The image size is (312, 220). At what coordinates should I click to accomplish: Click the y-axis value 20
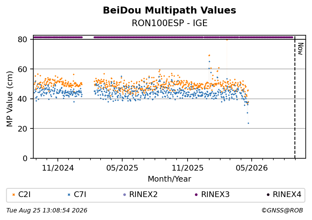tap(22, 128)
